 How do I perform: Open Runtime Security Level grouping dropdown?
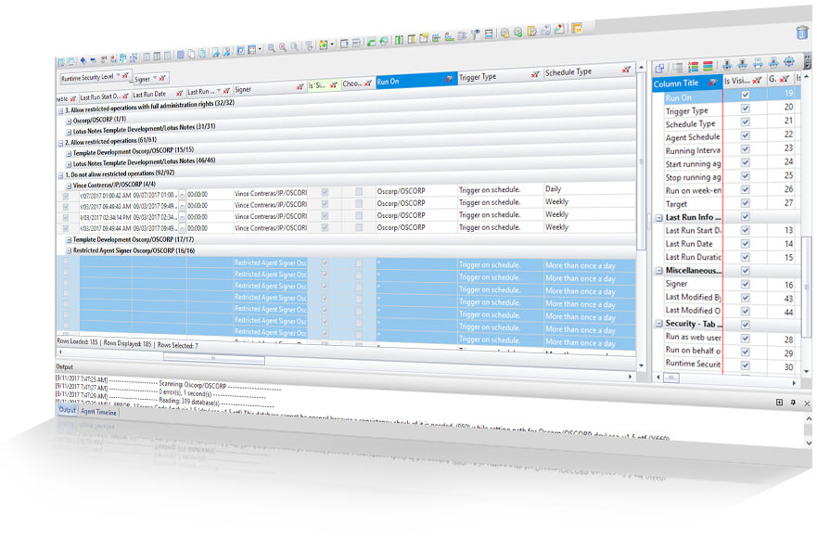pos(119,76)
